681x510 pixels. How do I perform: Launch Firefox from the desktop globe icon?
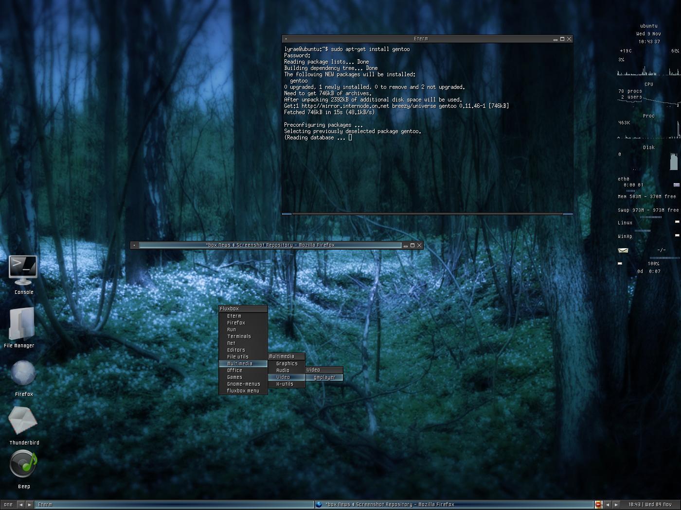tap(23, 374)
